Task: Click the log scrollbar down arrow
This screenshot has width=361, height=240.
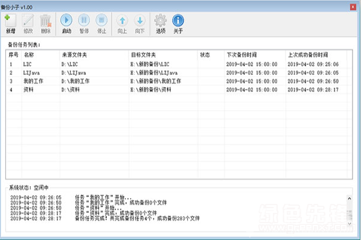Action: point(350,224)
